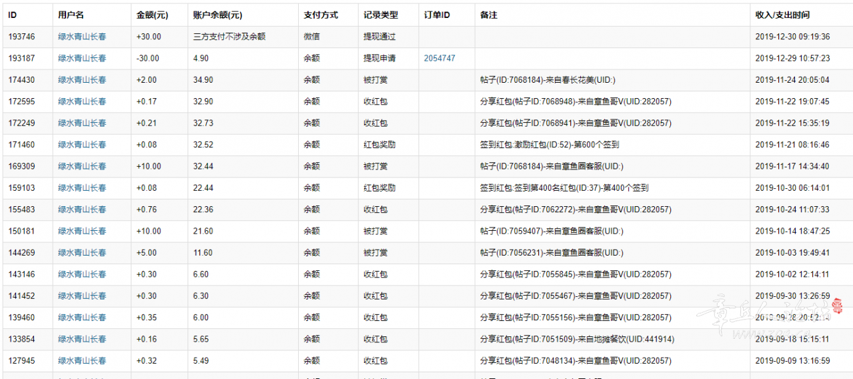Open username link in row 143146

pos(82,274)
